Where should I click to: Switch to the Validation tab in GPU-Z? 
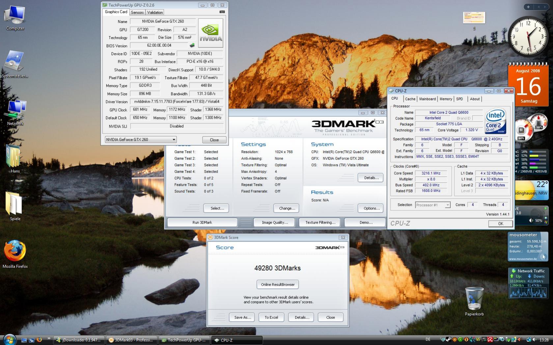point(155,12)
